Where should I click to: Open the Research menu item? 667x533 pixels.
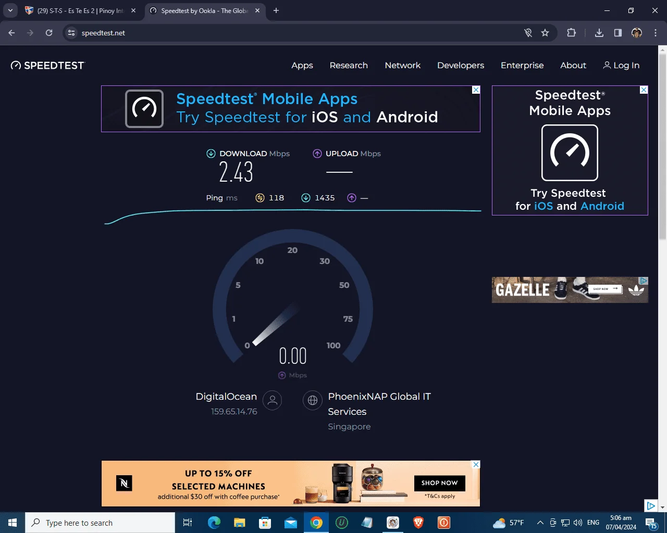click(x=349, y=65)
